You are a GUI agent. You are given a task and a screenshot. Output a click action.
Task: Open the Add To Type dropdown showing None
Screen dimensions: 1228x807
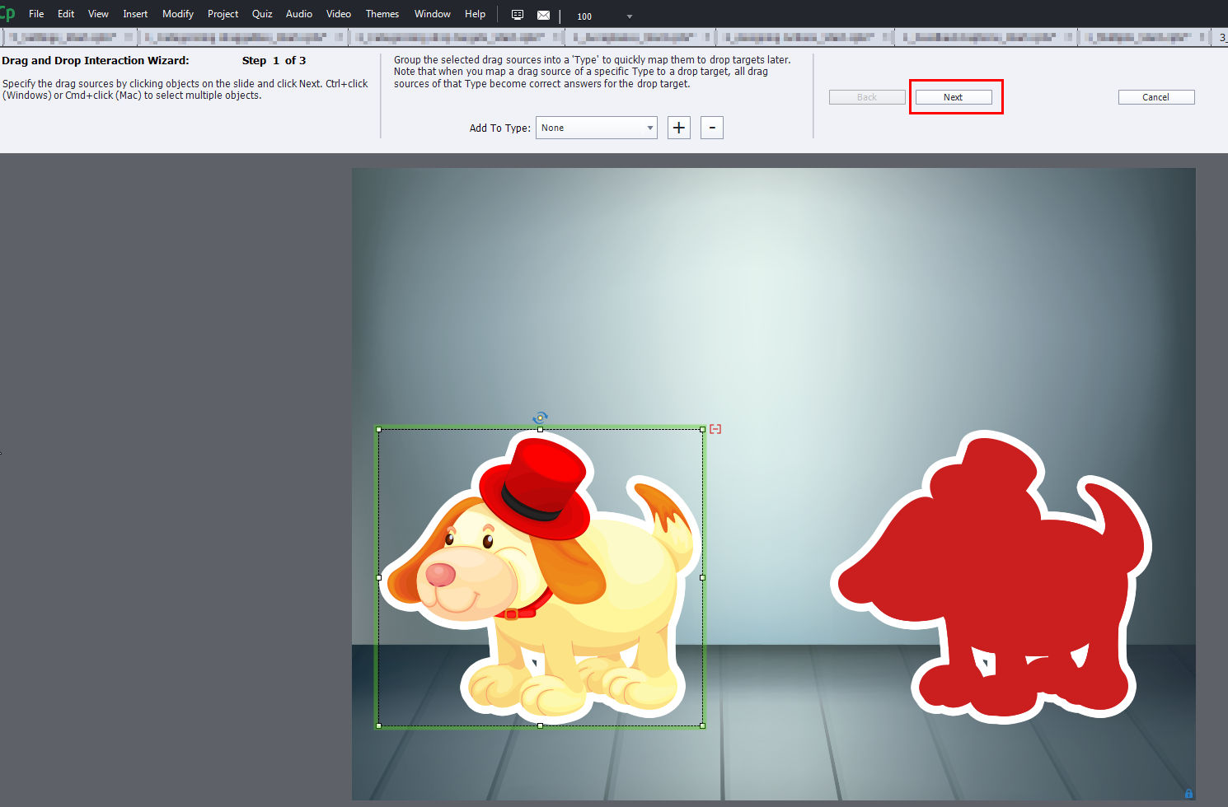(596, 127)
